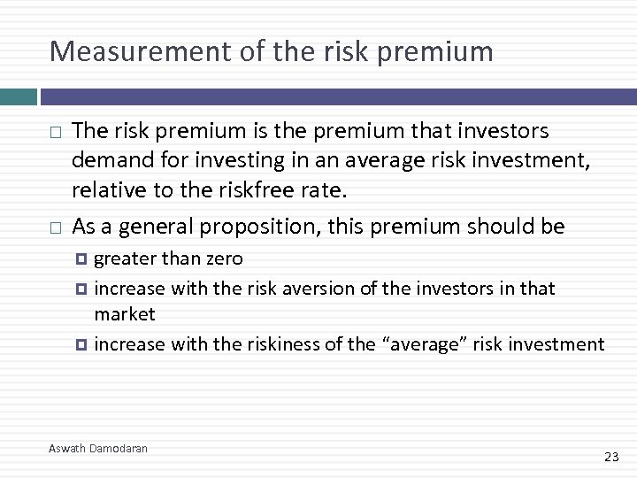
Task: Click the hollow bullet before "As a general proposition"
Action: click(x=56, y=229)
